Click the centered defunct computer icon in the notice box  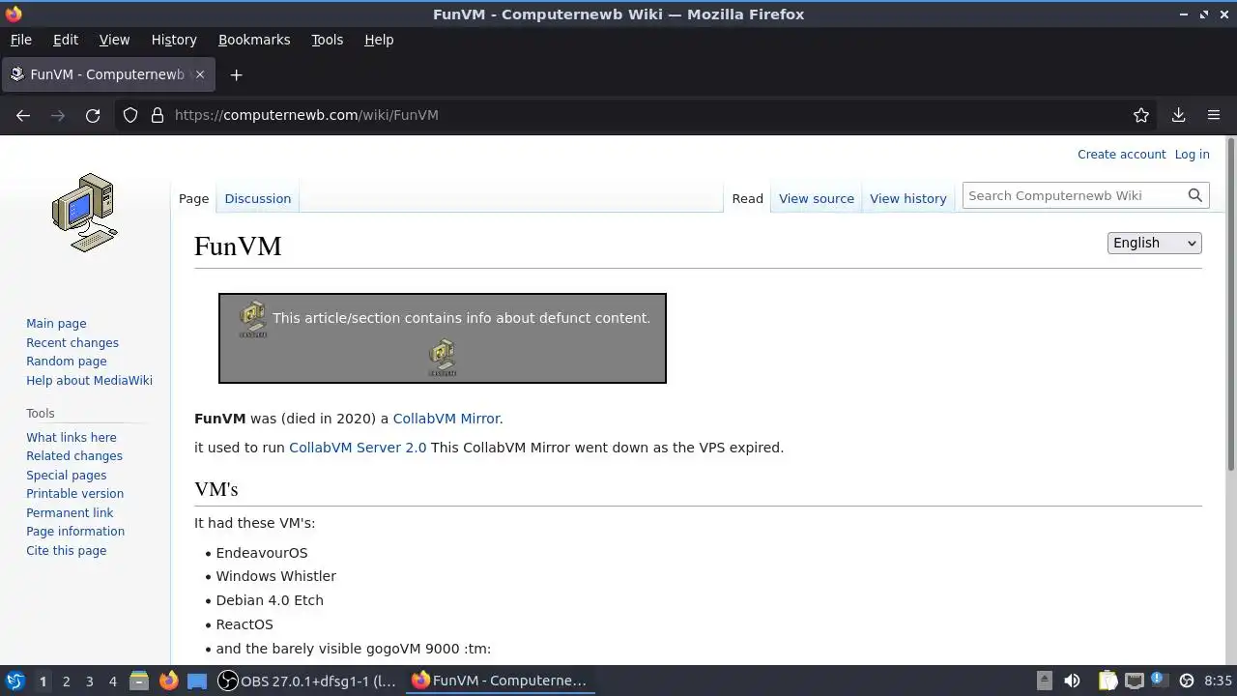pyautogui.click(x=443, y=358)
